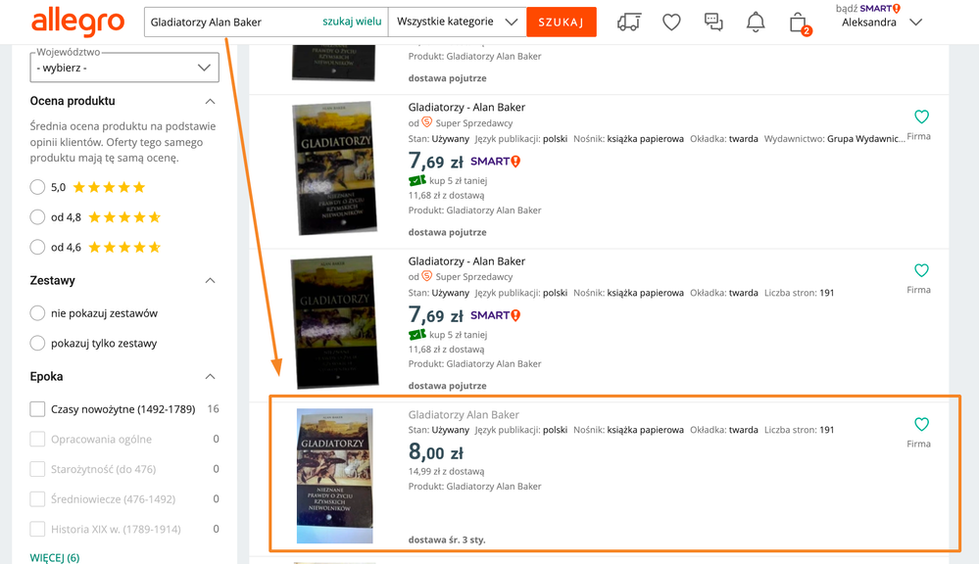Check 'Starożytność (do 476)' filter
Screen dimensions: 979x564
(x=37, y=469)
